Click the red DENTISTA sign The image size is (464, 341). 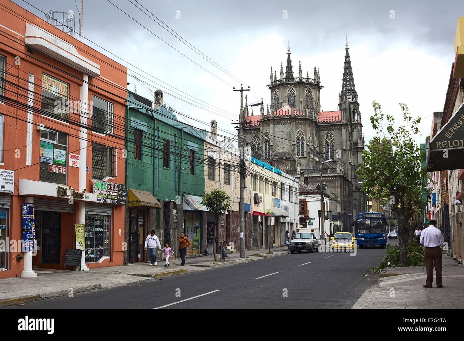tap(57, 170)
